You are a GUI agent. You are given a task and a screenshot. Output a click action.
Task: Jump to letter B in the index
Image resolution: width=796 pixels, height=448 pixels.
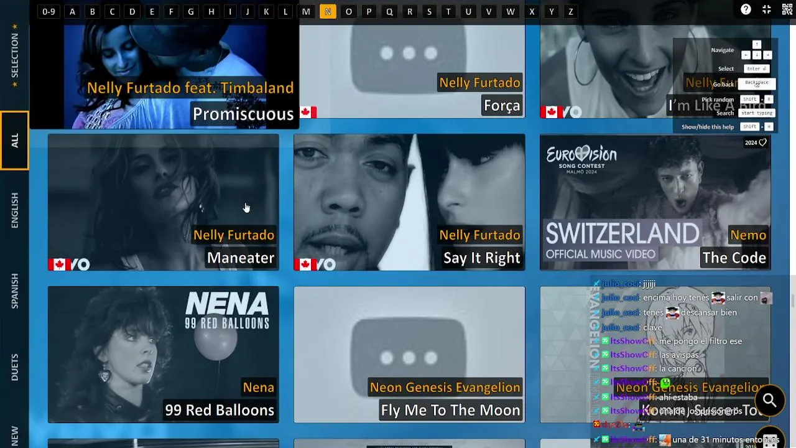pos(92,12)
